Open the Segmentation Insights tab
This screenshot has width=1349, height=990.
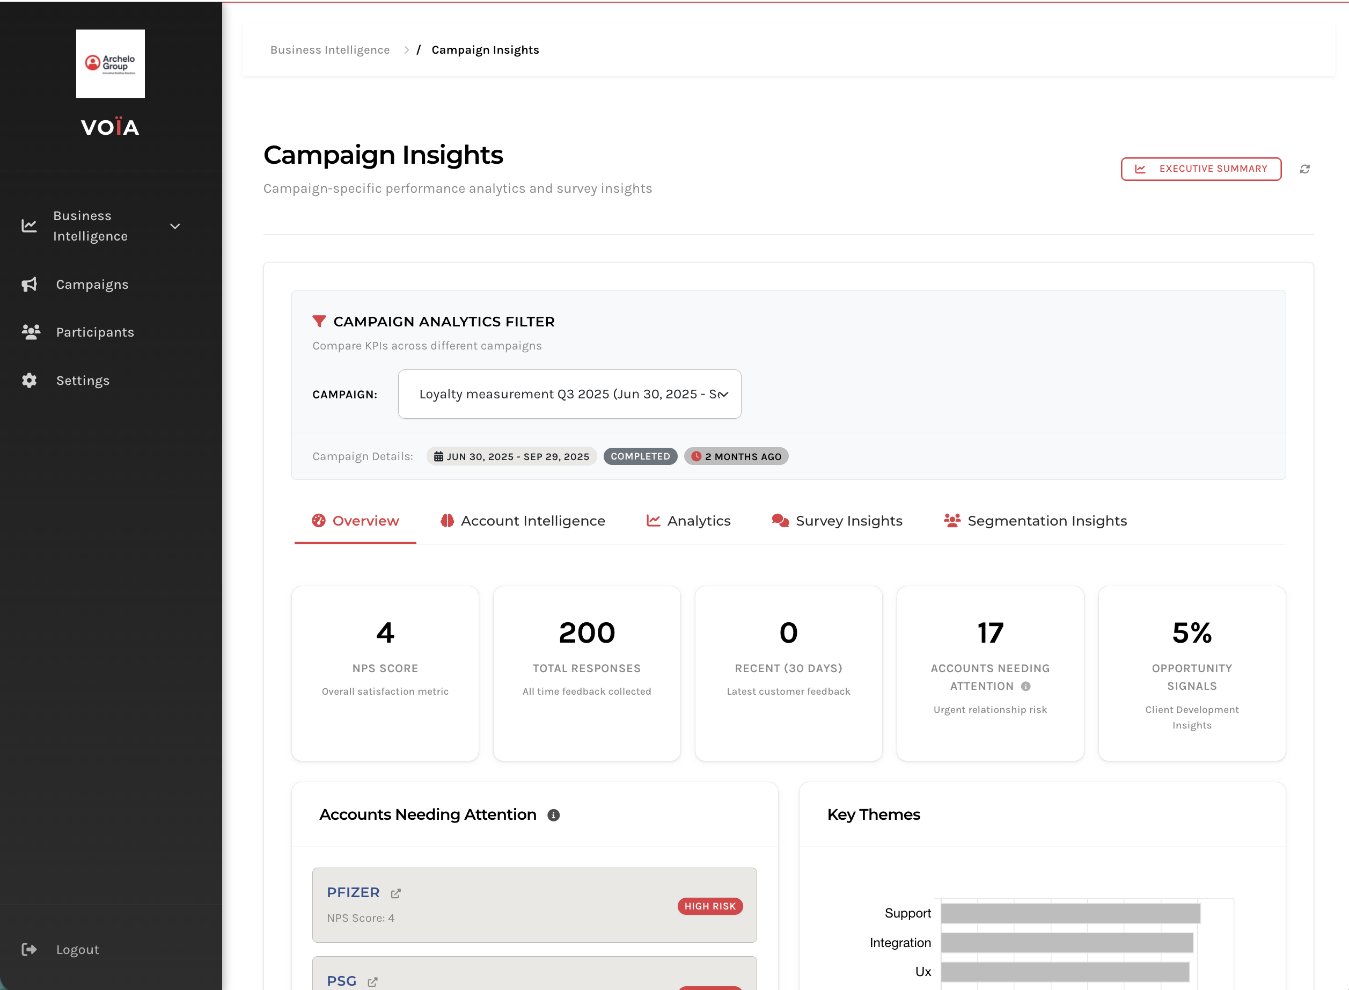1035,521
